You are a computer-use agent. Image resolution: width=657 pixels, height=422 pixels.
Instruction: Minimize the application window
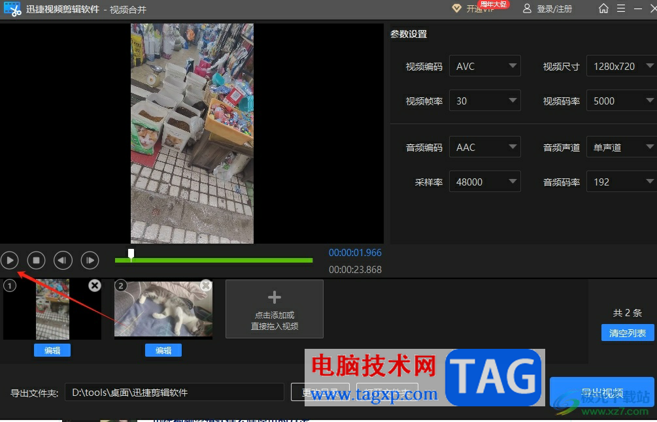638,8
